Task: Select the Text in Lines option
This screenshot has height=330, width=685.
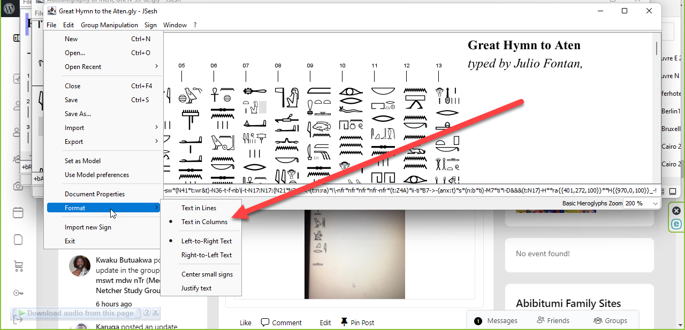Action: (199, 208)
